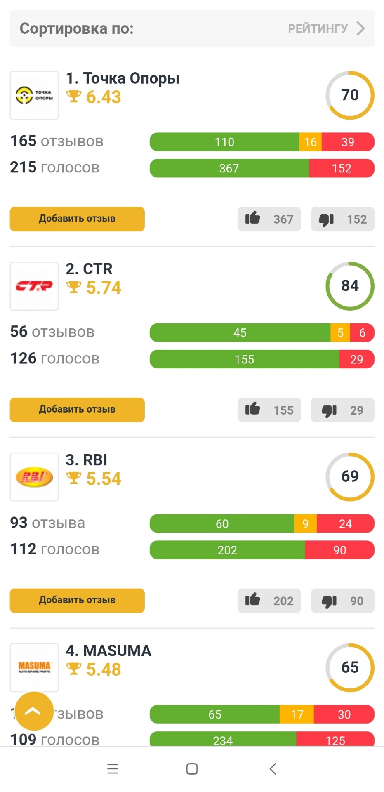The image size is (384, 792).
Task: Click Добавить отзыв for RBI
Action: point(77,601)
